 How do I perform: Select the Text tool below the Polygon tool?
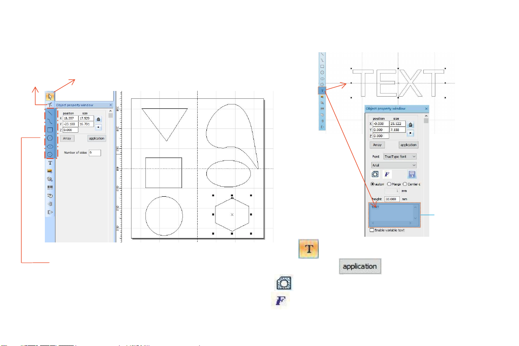pos(50,163)
